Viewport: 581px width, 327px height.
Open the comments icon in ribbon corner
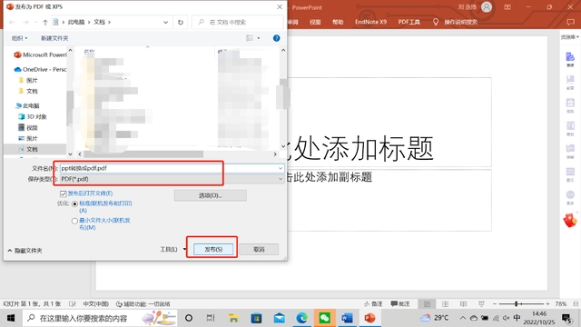click(571, 22)
